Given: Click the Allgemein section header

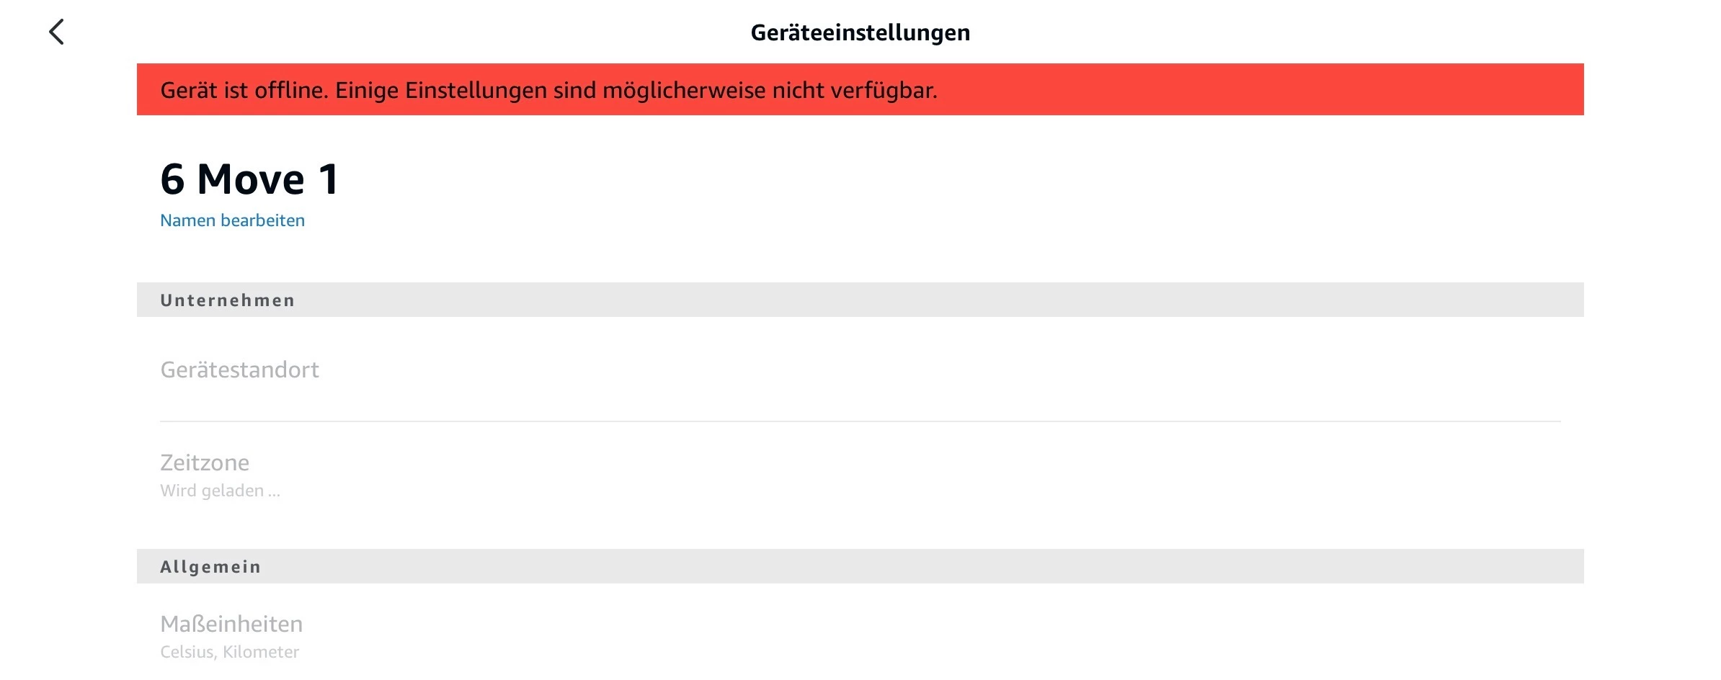Looking at the screenshot, I should click(860, 566).
